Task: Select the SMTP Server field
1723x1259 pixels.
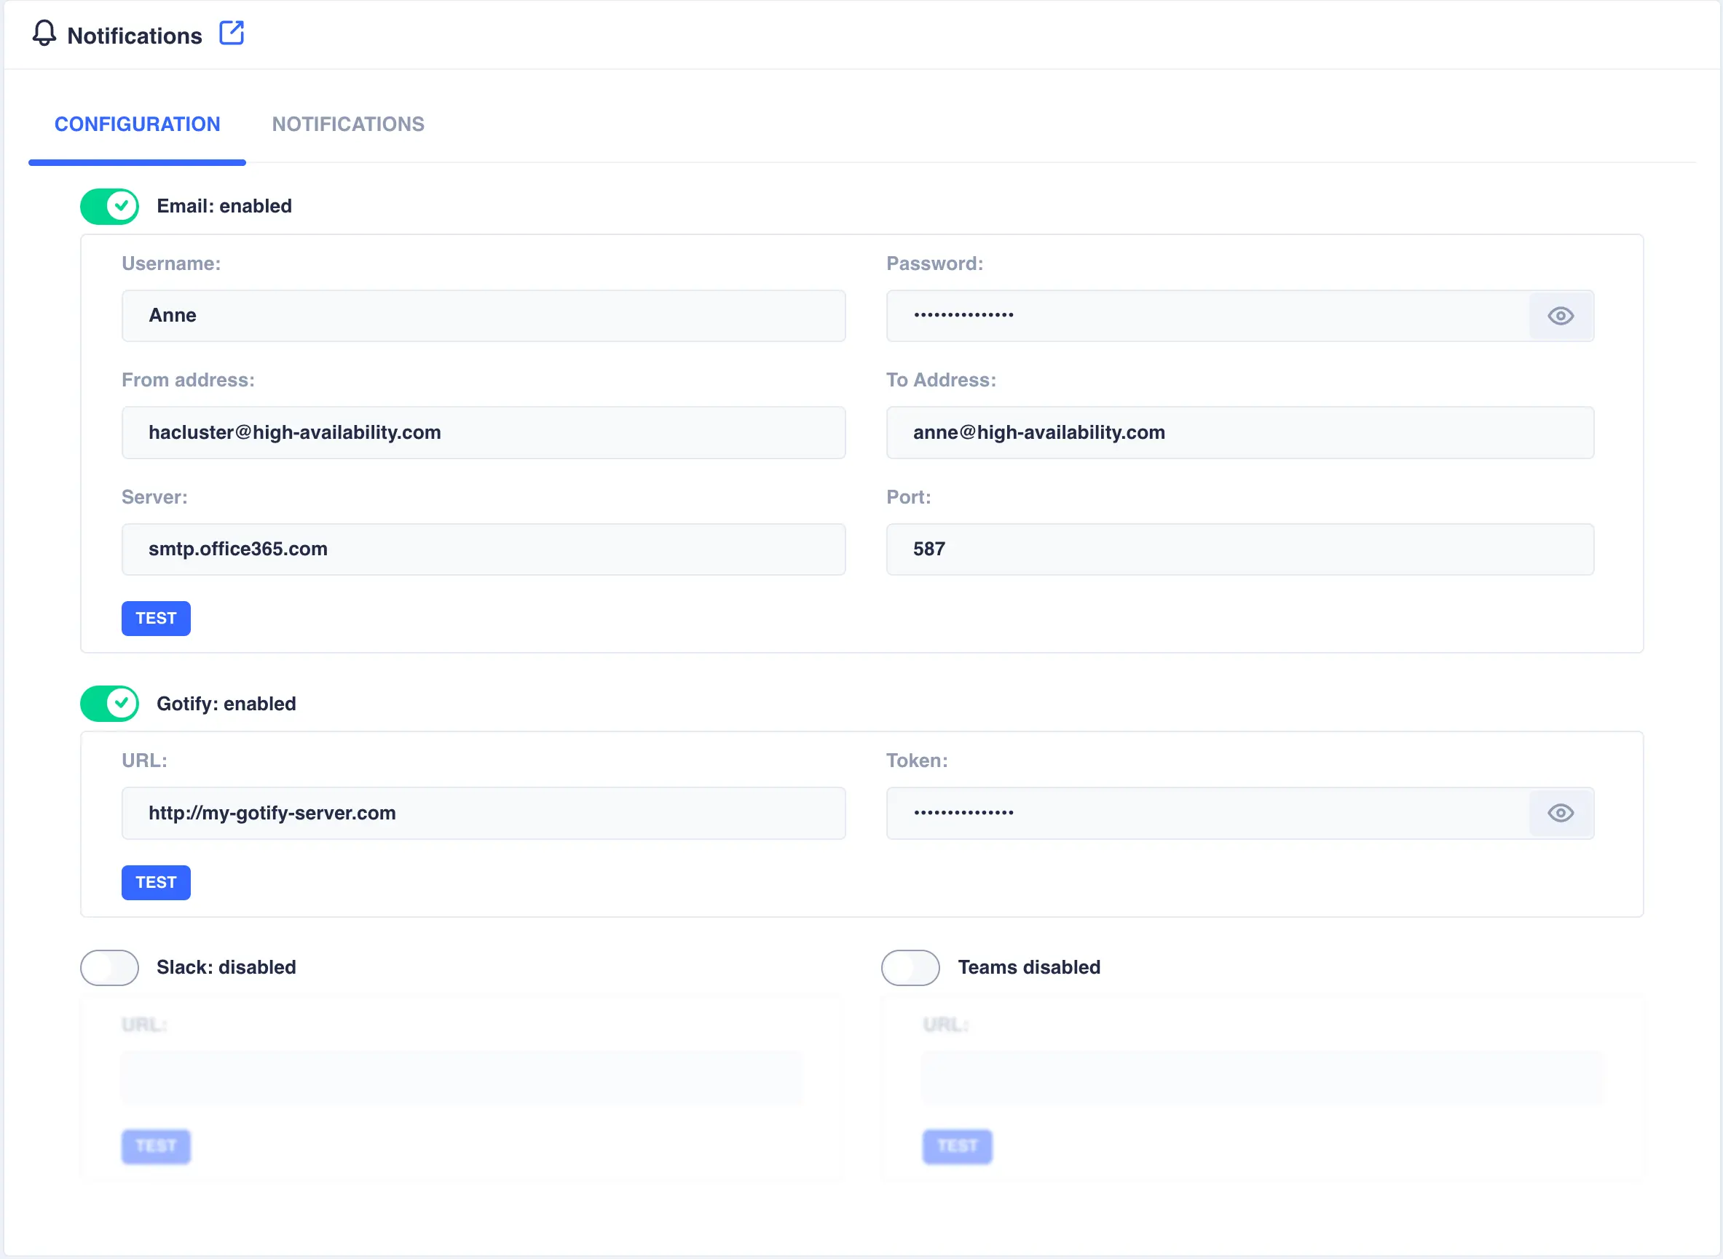Action: point(484,549)
